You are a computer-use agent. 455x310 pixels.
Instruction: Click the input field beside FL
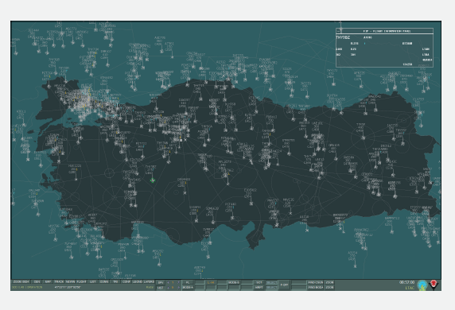click(x=200, y=282)
